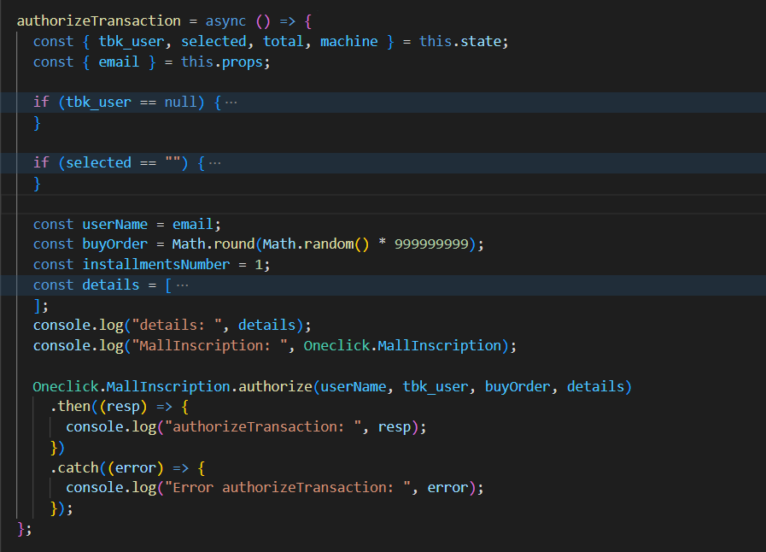This screenshot has width=766, height=552.
Task: Place cursor on the userName constant
Action: [114, 223]
